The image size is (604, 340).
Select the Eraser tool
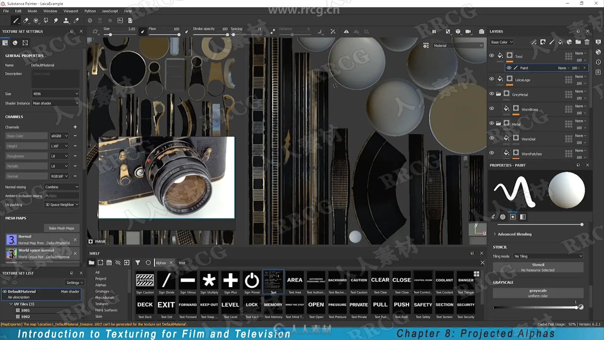25,21
